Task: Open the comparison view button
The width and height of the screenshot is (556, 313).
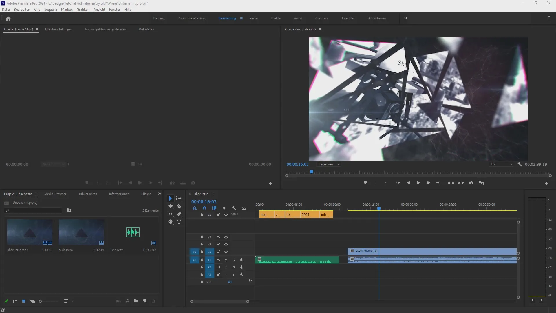Action: click(482, 183)
